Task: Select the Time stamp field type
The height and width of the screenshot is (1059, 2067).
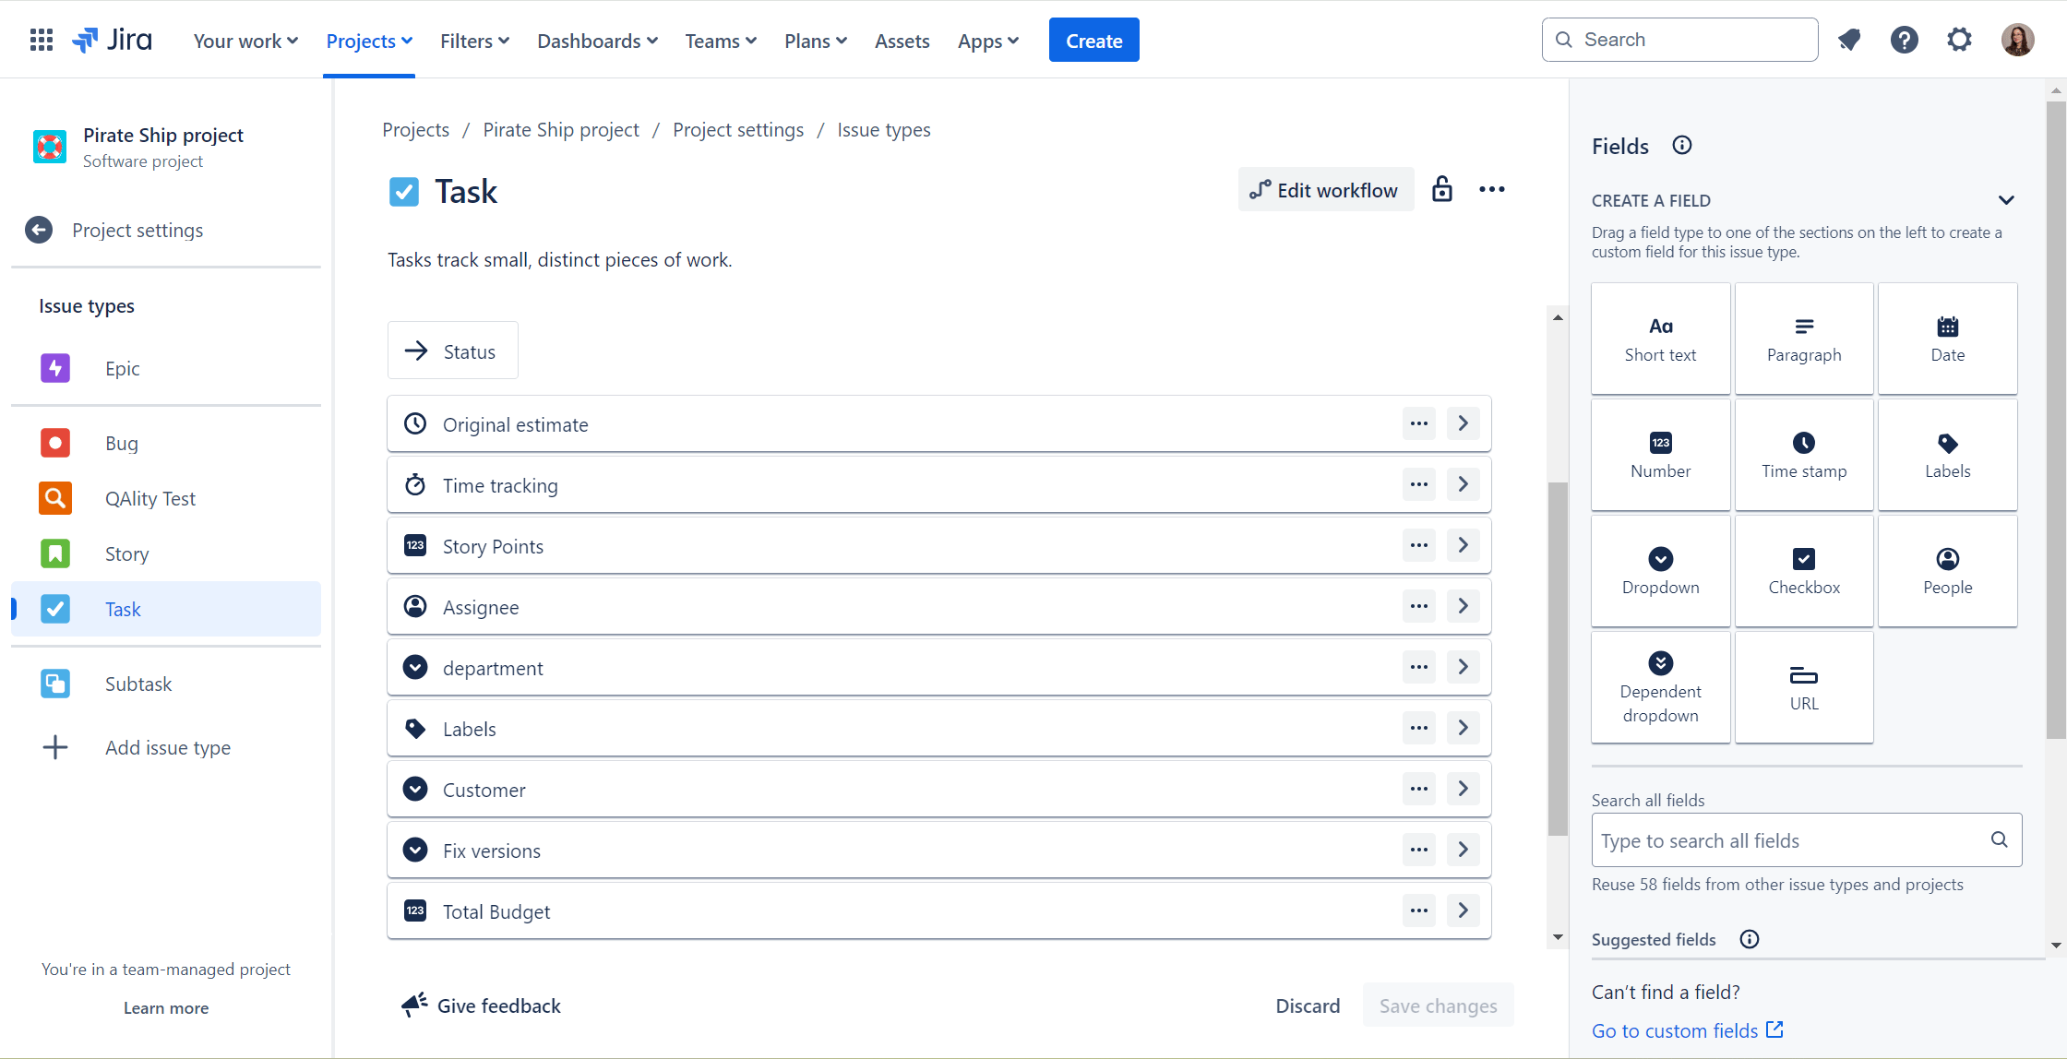Action: [x=1804, y=455]
